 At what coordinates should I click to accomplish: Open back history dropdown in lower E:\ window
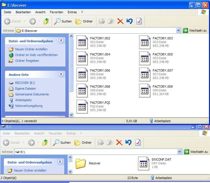coord(24,142)
